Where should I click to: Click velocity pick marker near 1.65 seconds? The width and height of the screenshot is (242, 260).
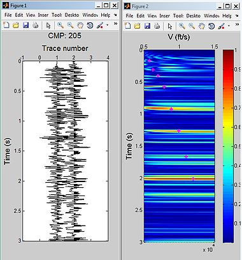186,157
